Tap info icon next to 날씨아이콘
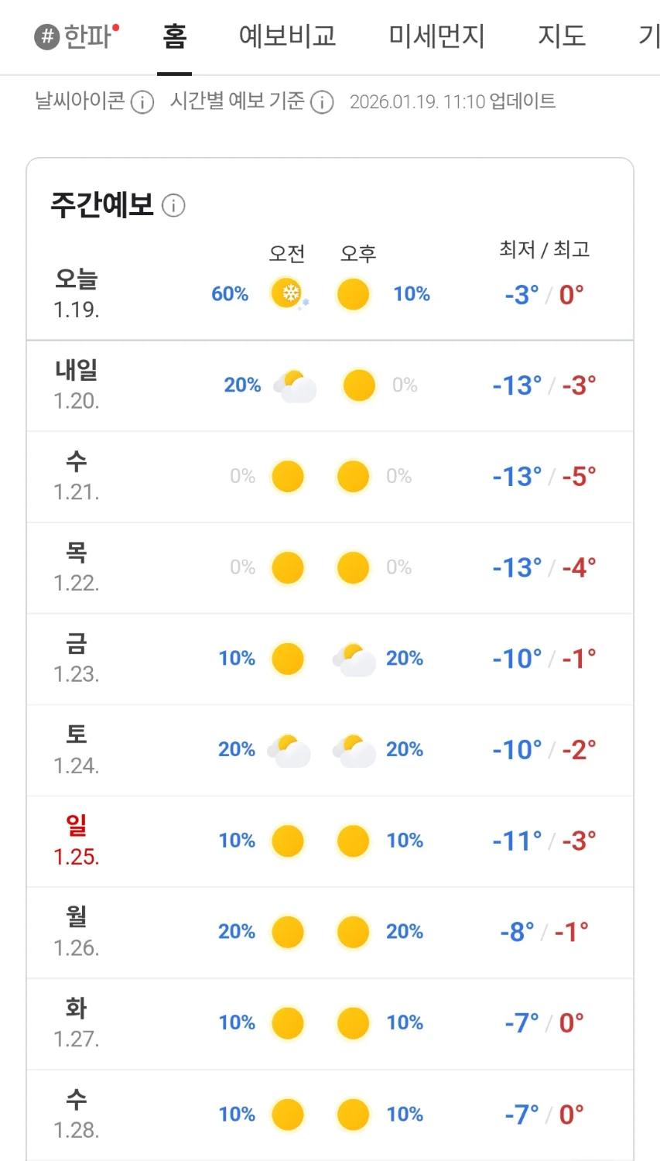This screenshot has width=660, height=1161. 142,102
